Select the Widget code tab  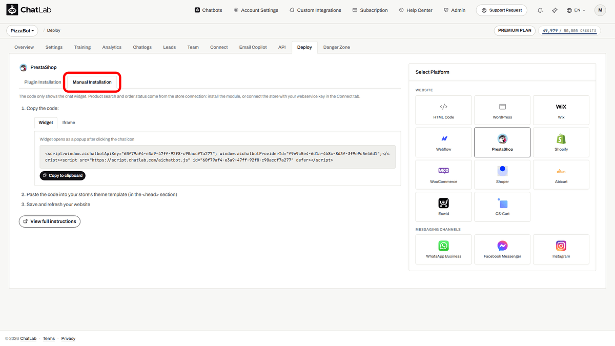pos(46,123)
